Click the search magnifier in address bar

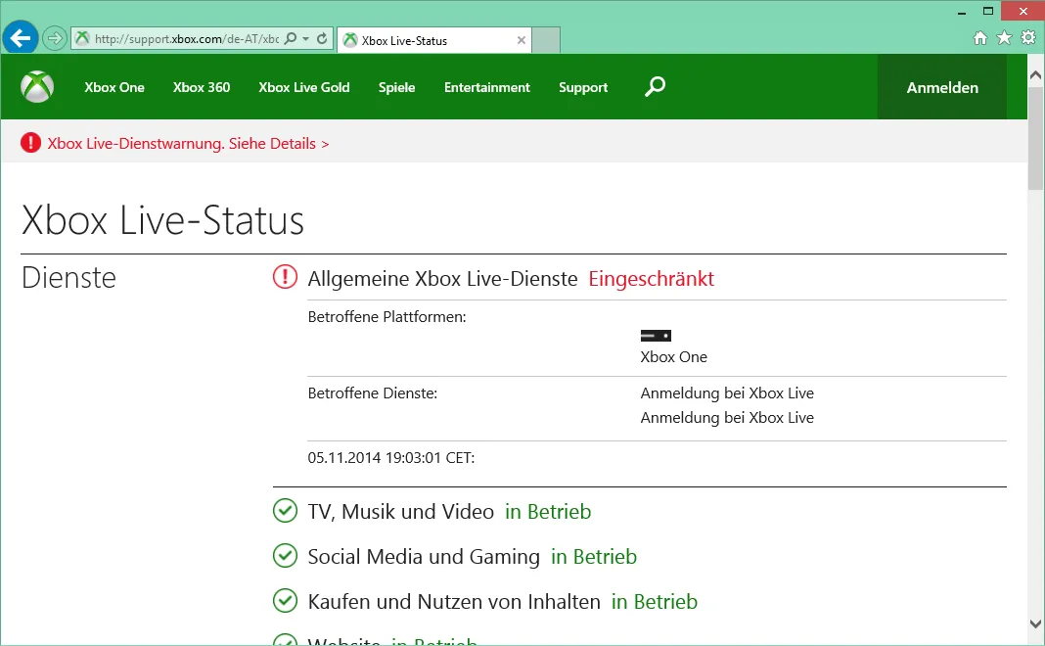coord(291,39)
